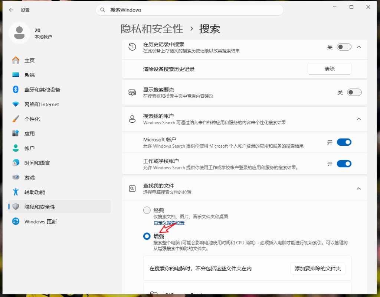The width and height of the screenshot is (380, 297).
Task: Open 蓝牙和其他设备 settings
Action: pos(60,89)
